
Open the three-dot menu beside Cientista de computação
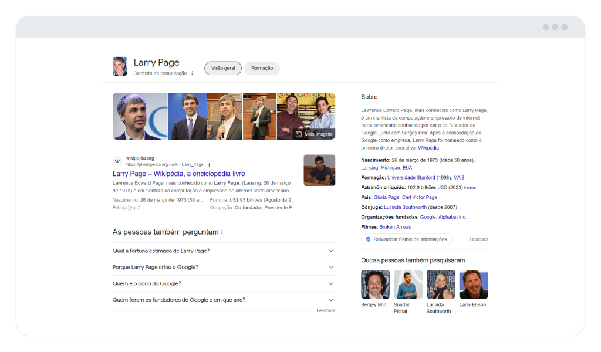pyautogui.click(x=192, y=73)
